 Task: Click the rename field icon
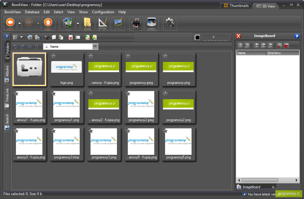click(x=78, y=37)
